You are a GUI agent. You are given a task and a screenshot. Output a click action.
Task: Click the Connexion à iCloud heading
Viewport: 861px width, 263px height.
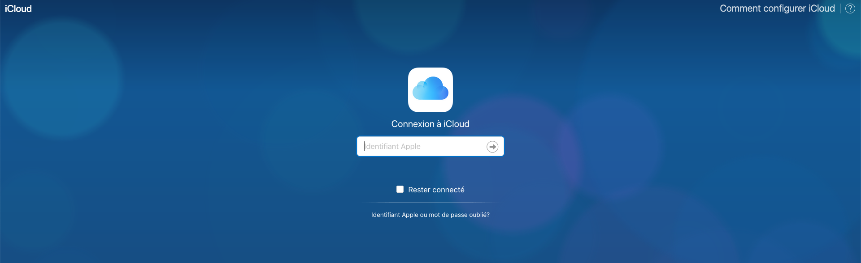(430, 124)
